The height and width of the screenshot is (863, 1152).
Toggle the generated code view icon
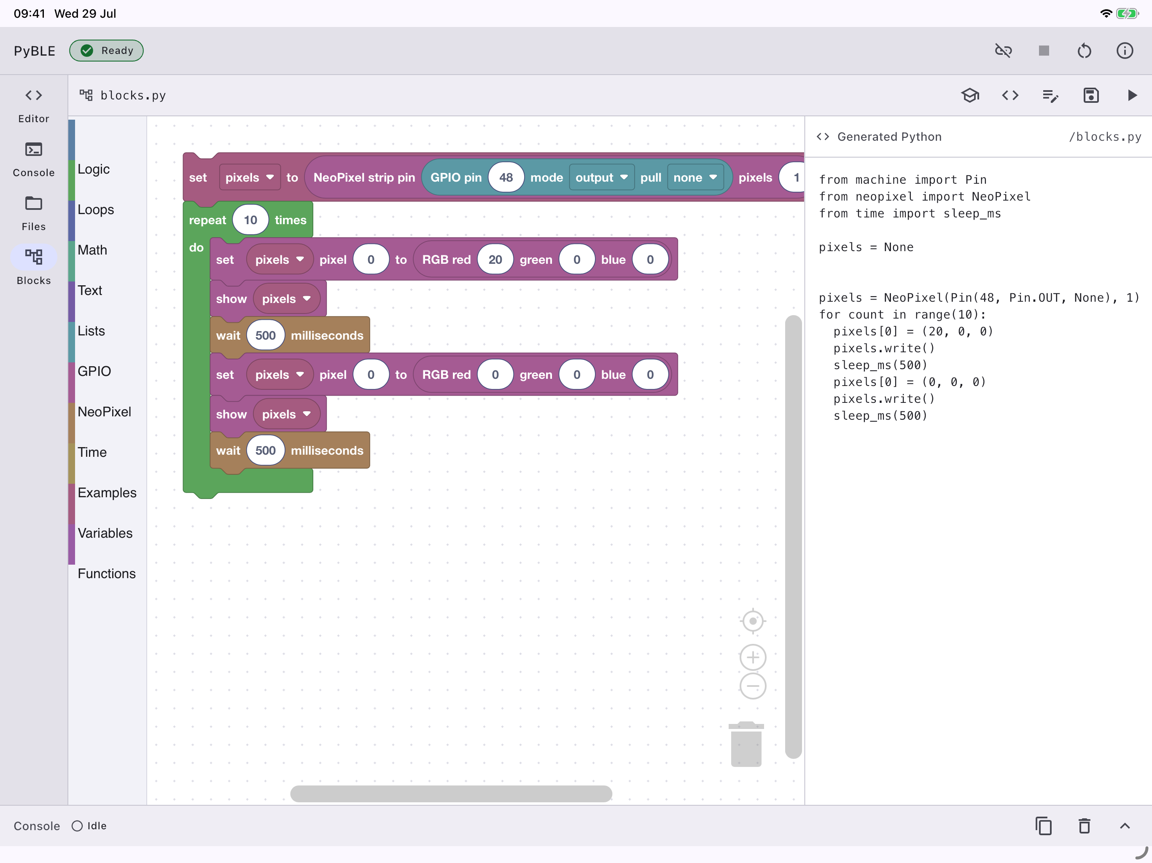[1010, 95]
